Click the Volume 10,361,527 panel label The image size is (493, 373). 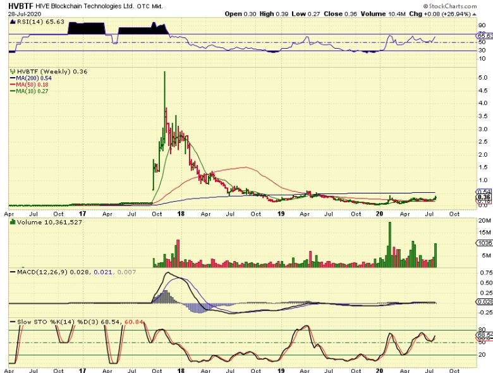tap(49, 222)
